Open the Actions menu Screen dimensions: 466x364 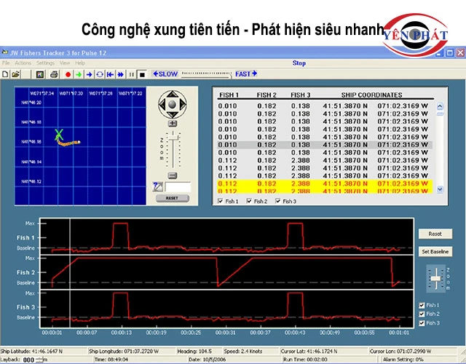click(x=23, y=63)
